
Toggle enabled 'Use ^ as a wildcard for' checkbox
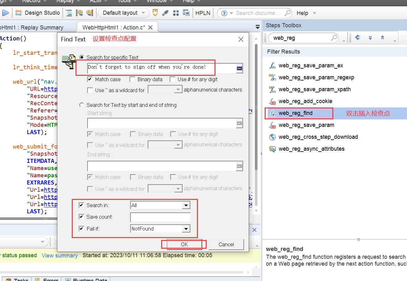90,90
